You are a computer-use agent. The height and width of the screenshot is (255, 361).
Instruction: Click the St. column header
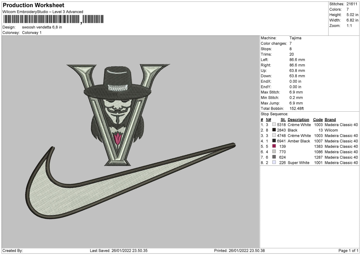click(x=283, y=120)
